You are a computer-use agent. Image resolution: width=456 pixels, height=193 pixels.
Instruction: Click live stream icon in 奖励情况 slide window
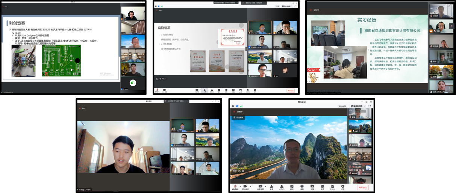point(233,91)
